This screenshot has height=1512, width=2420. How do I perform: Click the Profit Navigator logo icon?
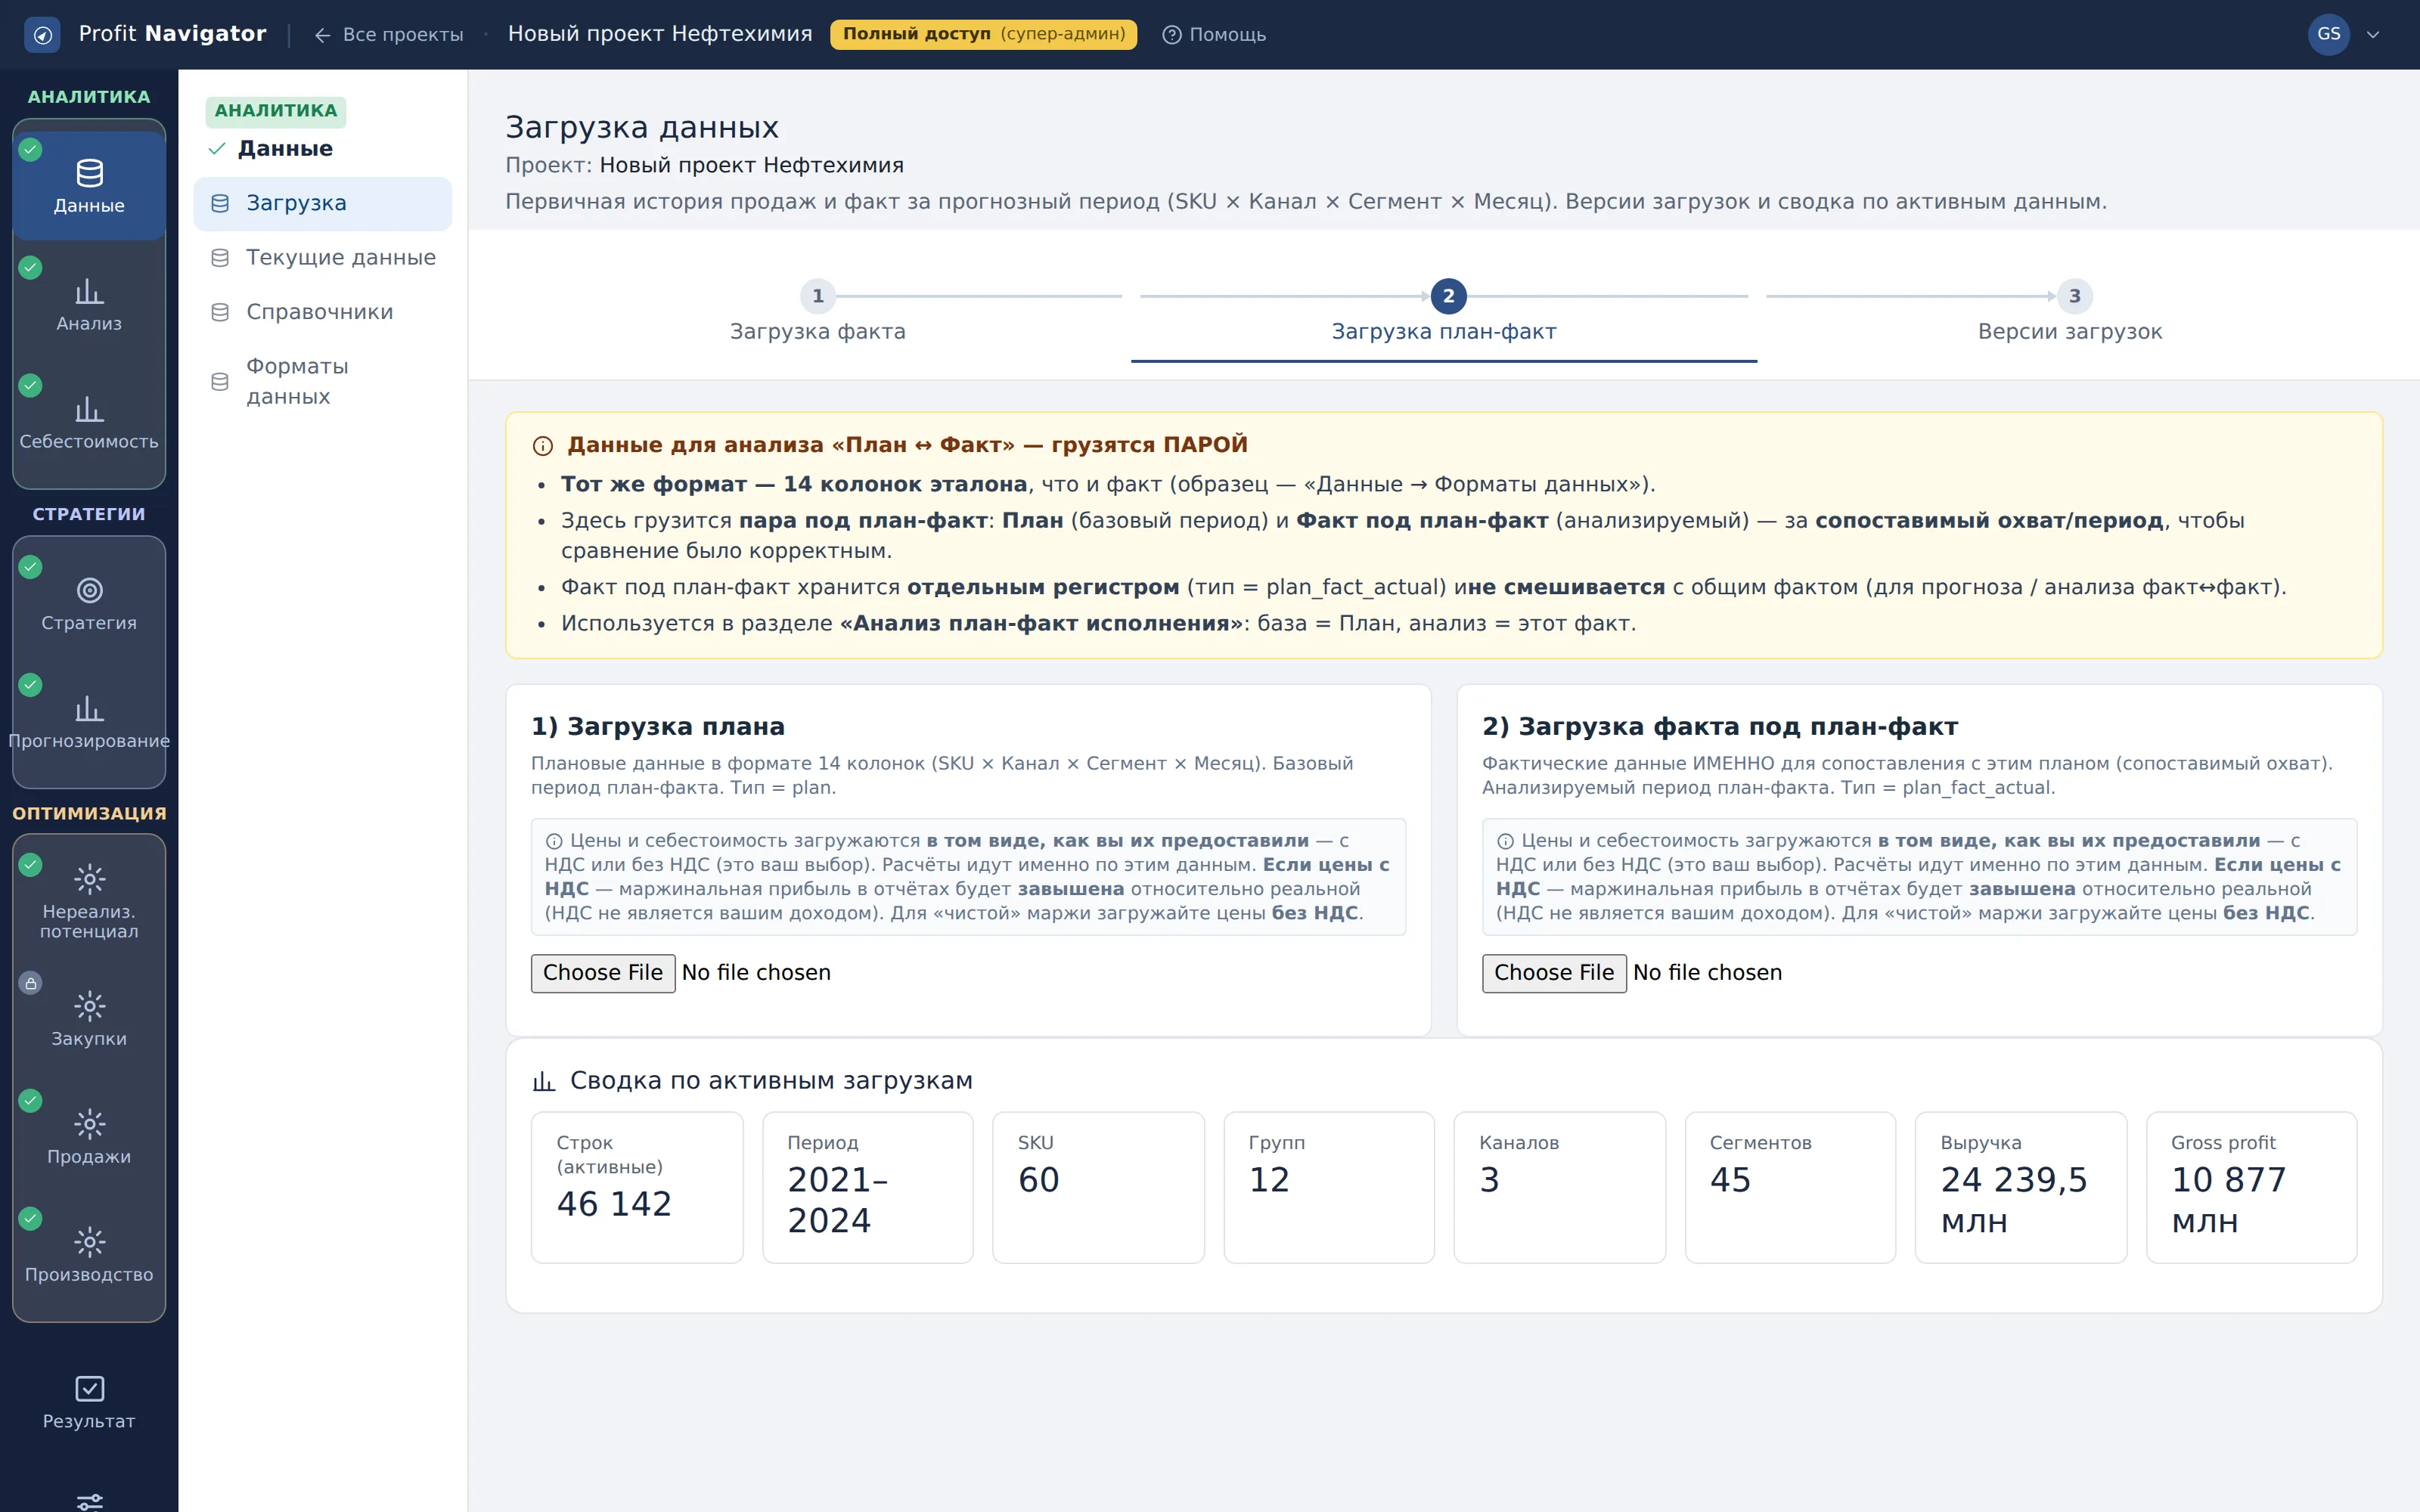click(x=42, y=35)
